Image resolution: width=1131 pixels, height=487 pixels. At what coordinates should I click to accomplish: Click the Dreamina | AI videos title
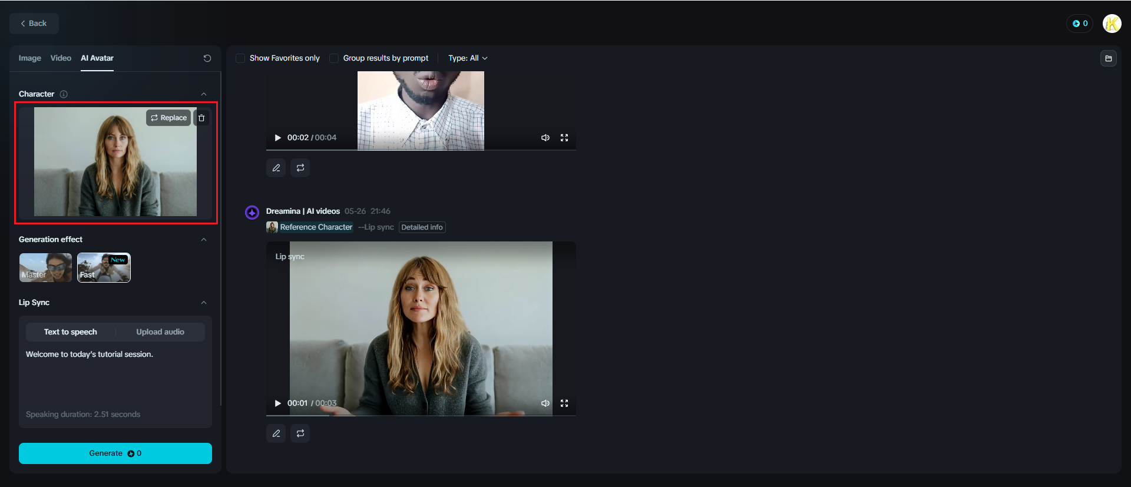coord(303,211)
